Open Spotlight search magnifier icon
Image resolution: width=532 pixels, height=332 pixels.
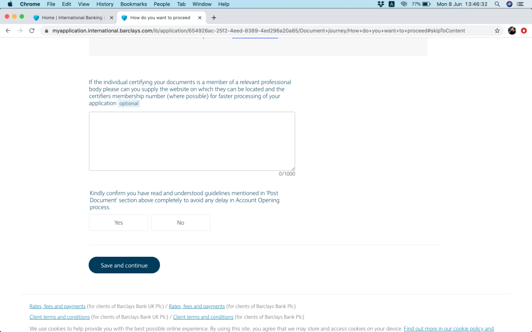coord(497,4)
